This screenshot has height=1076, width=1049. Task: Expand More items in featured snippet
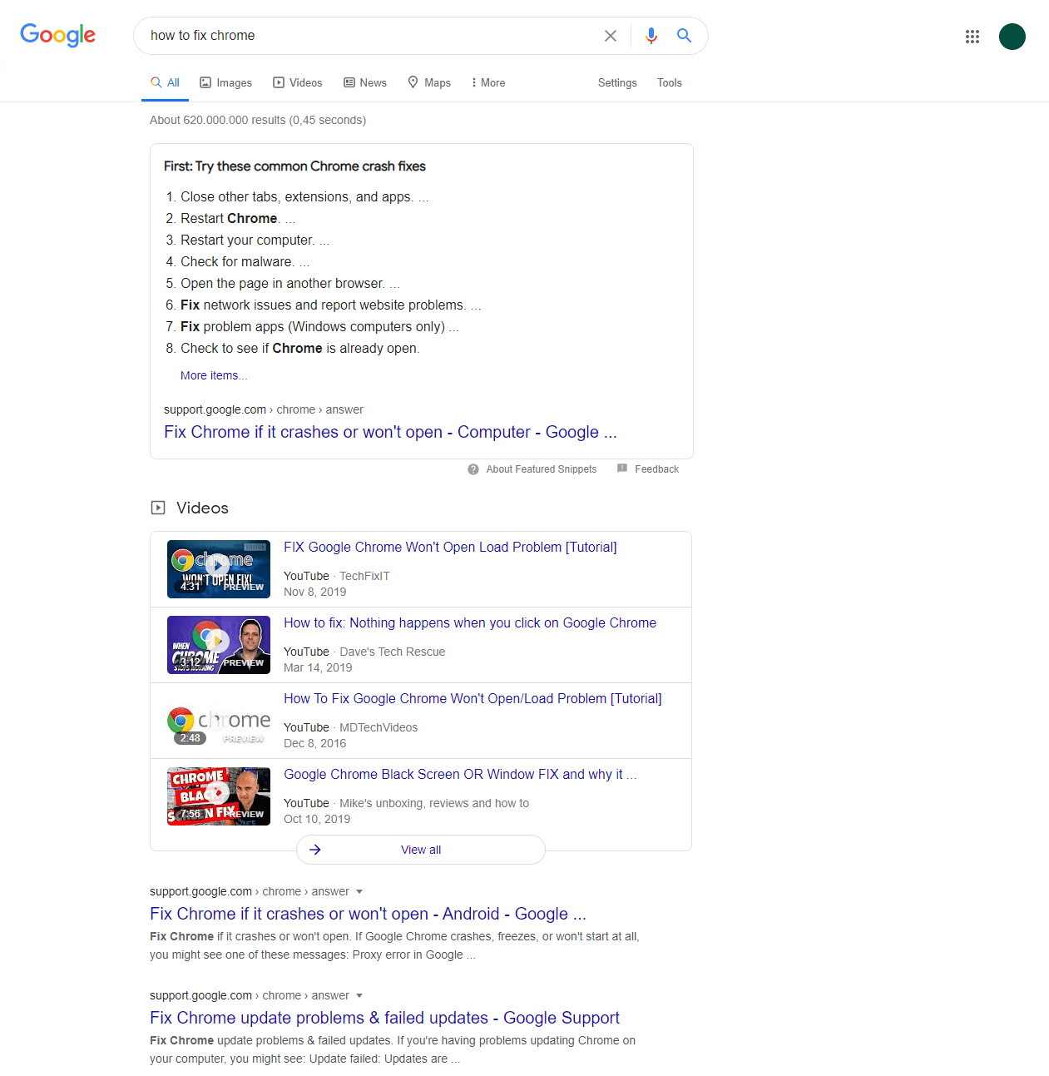(214, 375)
